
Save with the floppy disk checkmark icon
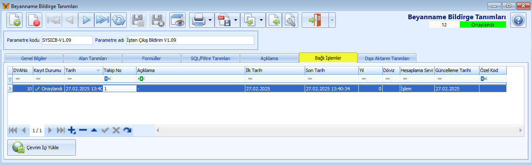138,20
